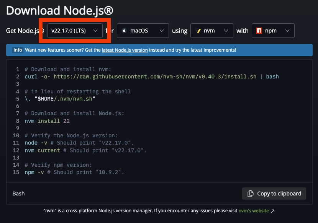This screenshot has height=223, width=318.
Task: Click the Info badge in blue banner
Action: tap(18, 50)
